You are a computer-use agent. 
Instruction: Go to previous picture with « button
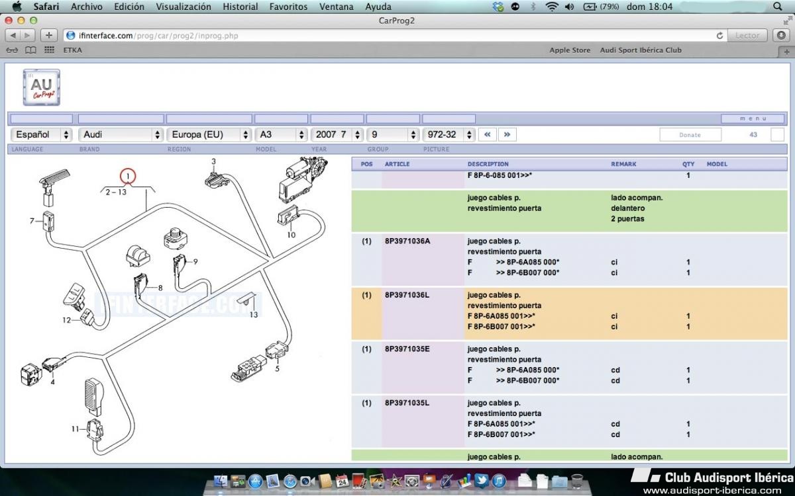pos(487,134)
